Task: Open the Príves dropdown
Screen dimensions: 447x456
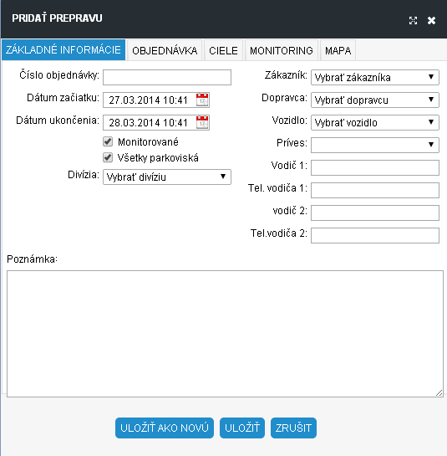Action: pos(375,145)
